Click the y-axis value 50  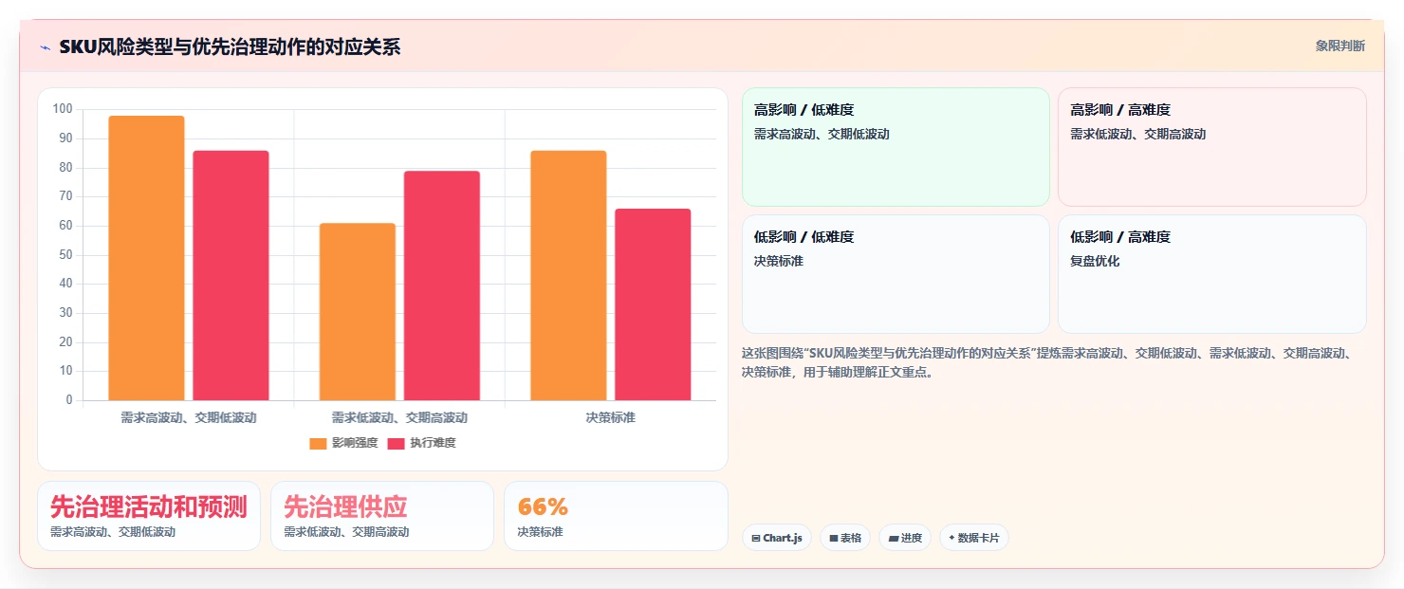coord(65,255)
